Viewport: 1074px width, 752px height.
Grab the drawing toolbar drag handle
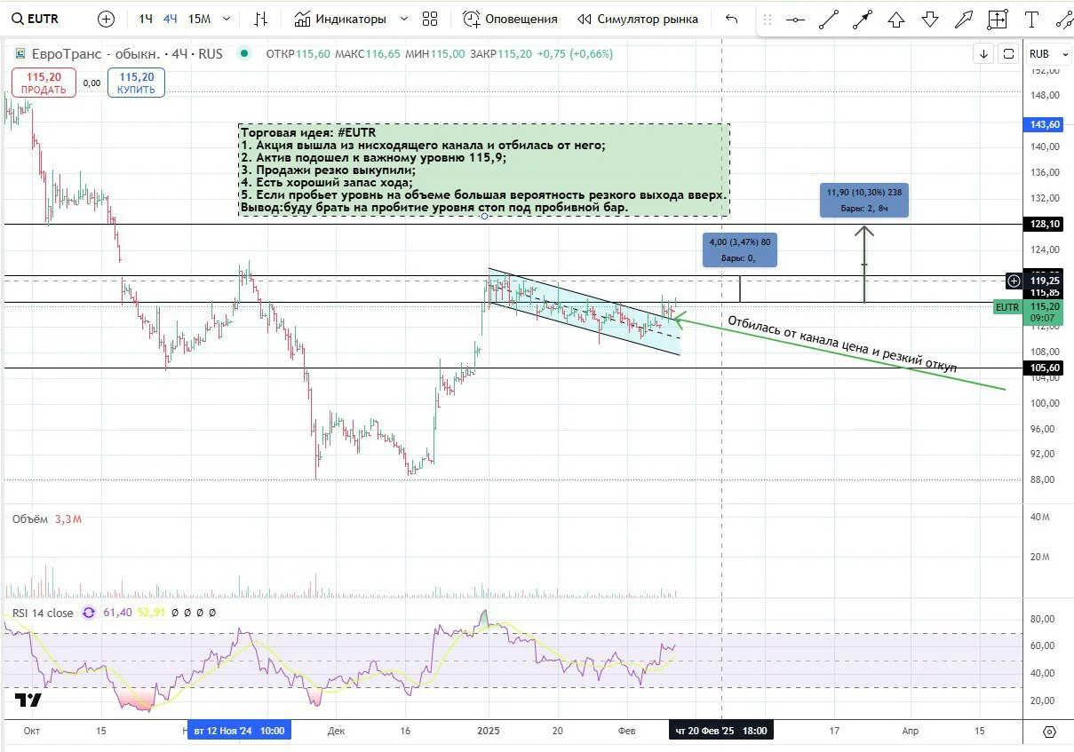point(768,19)
